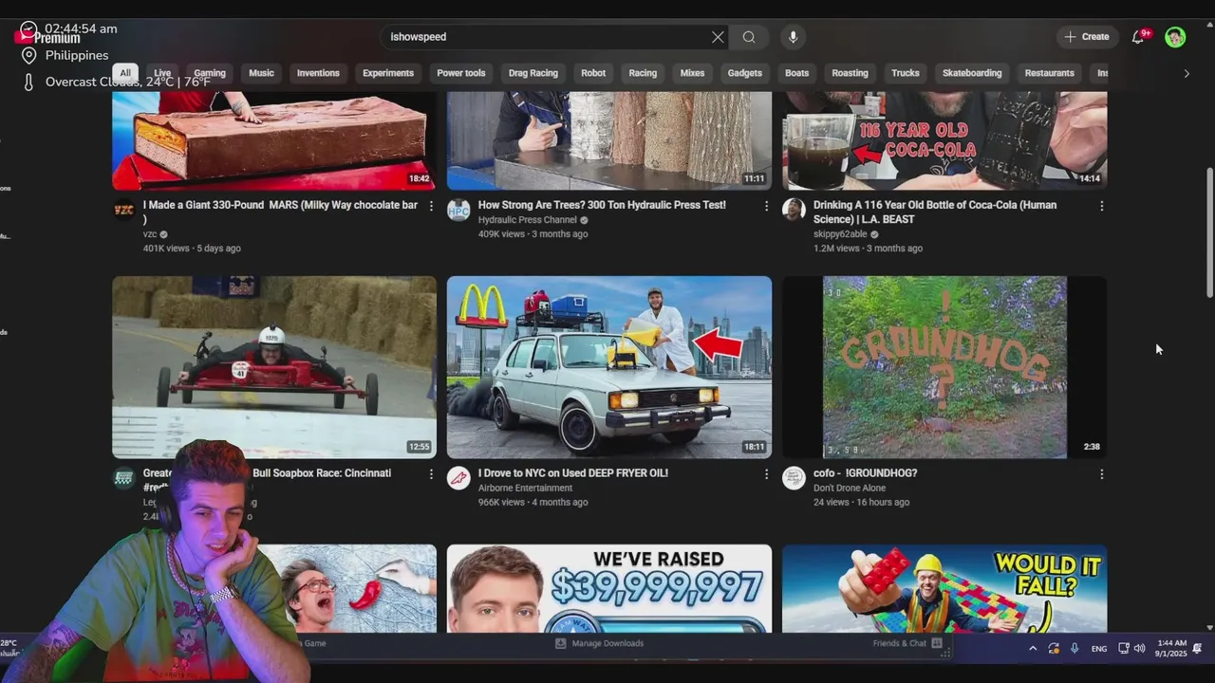
Task: Select the Racing filter chip
Action: pyautogui.click(x=643, y=73)
